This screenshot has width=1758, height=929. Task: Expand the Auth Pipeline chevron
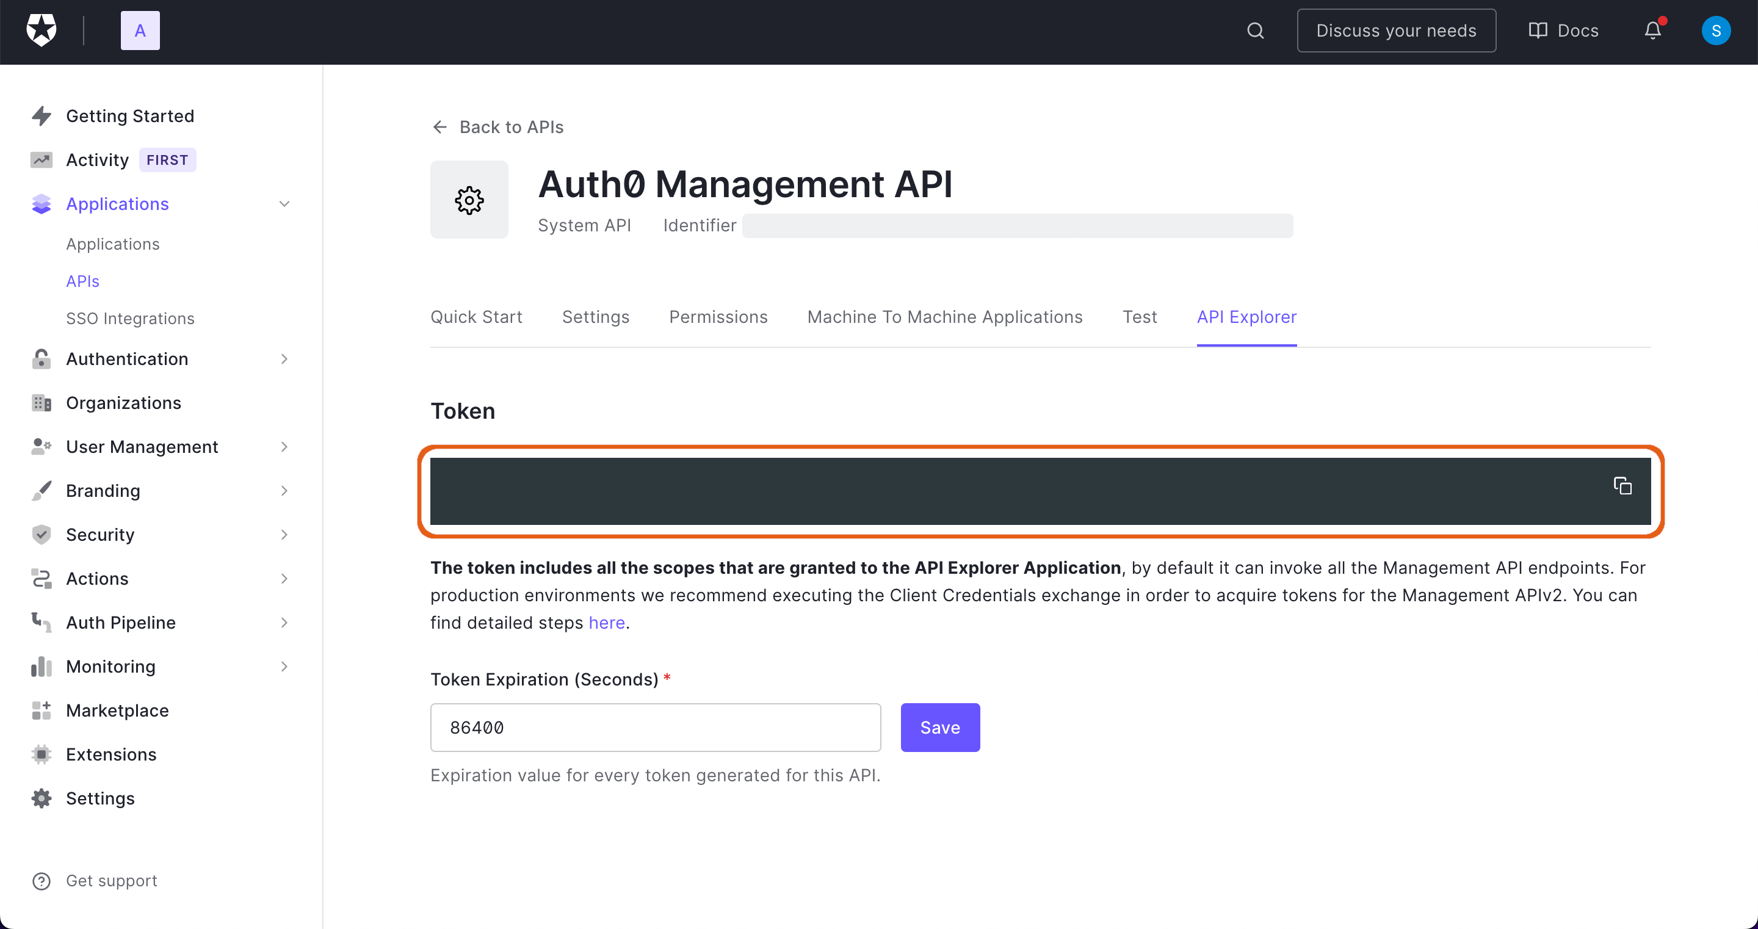click(284, 623)
